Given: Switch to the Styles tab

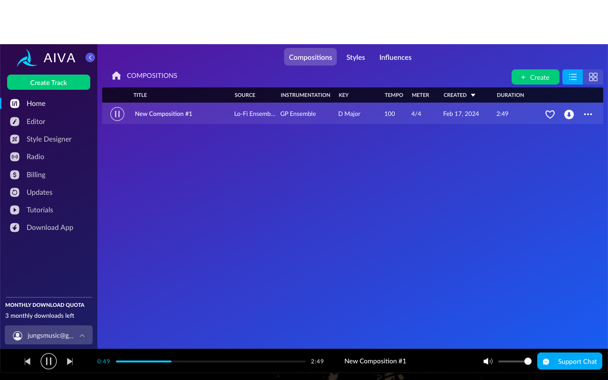Looking at the screenshot, I should pos(355,57).
